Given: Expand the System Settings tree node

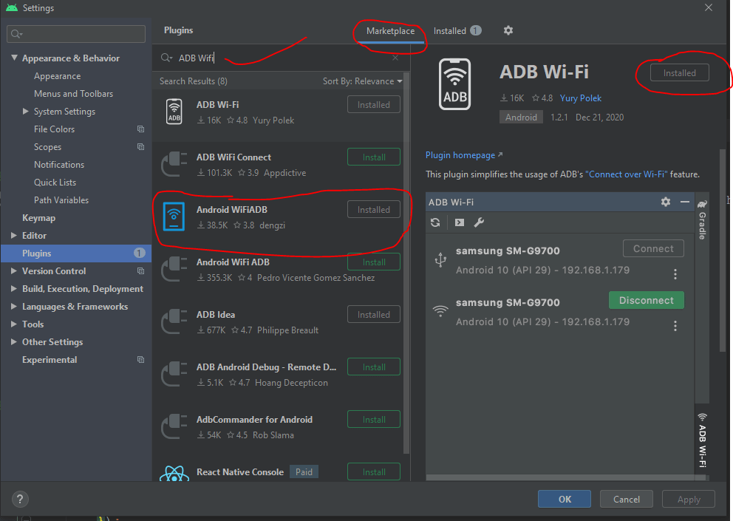Looking at the screenshot, I should pos(27,112).
